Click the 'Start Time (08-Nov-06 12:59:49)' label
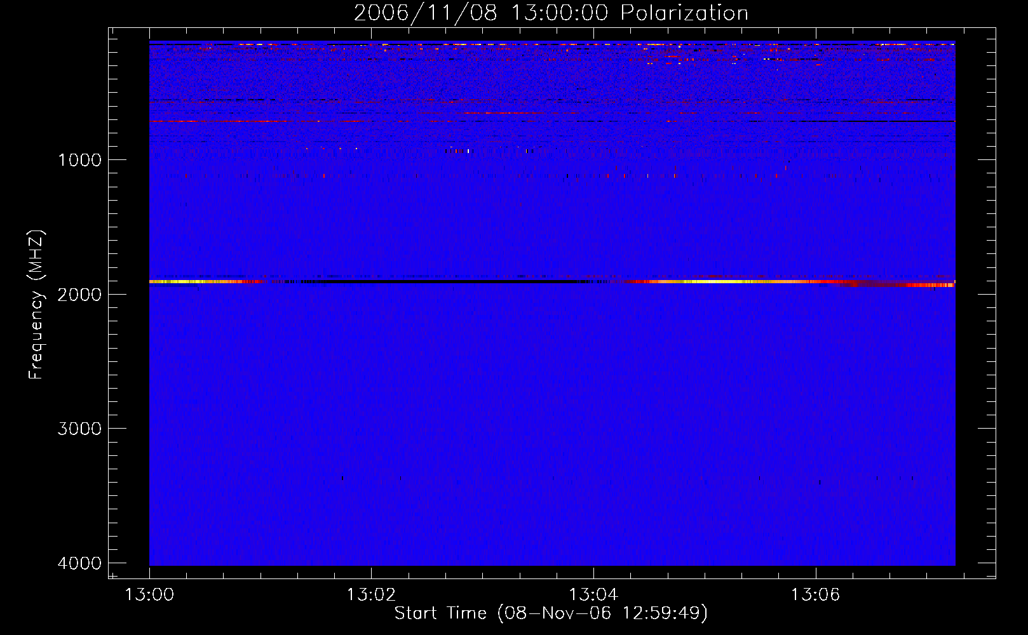Viewport: 1028px width, 635px height. [551, 613]
